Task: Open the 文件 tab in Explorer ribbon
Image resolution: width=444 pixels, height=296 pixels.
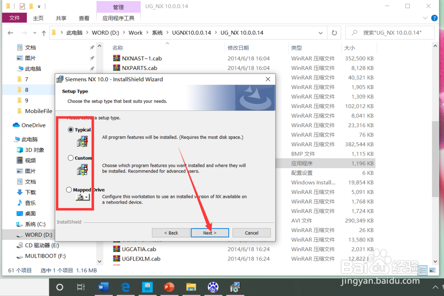Action: coord(15,18)
